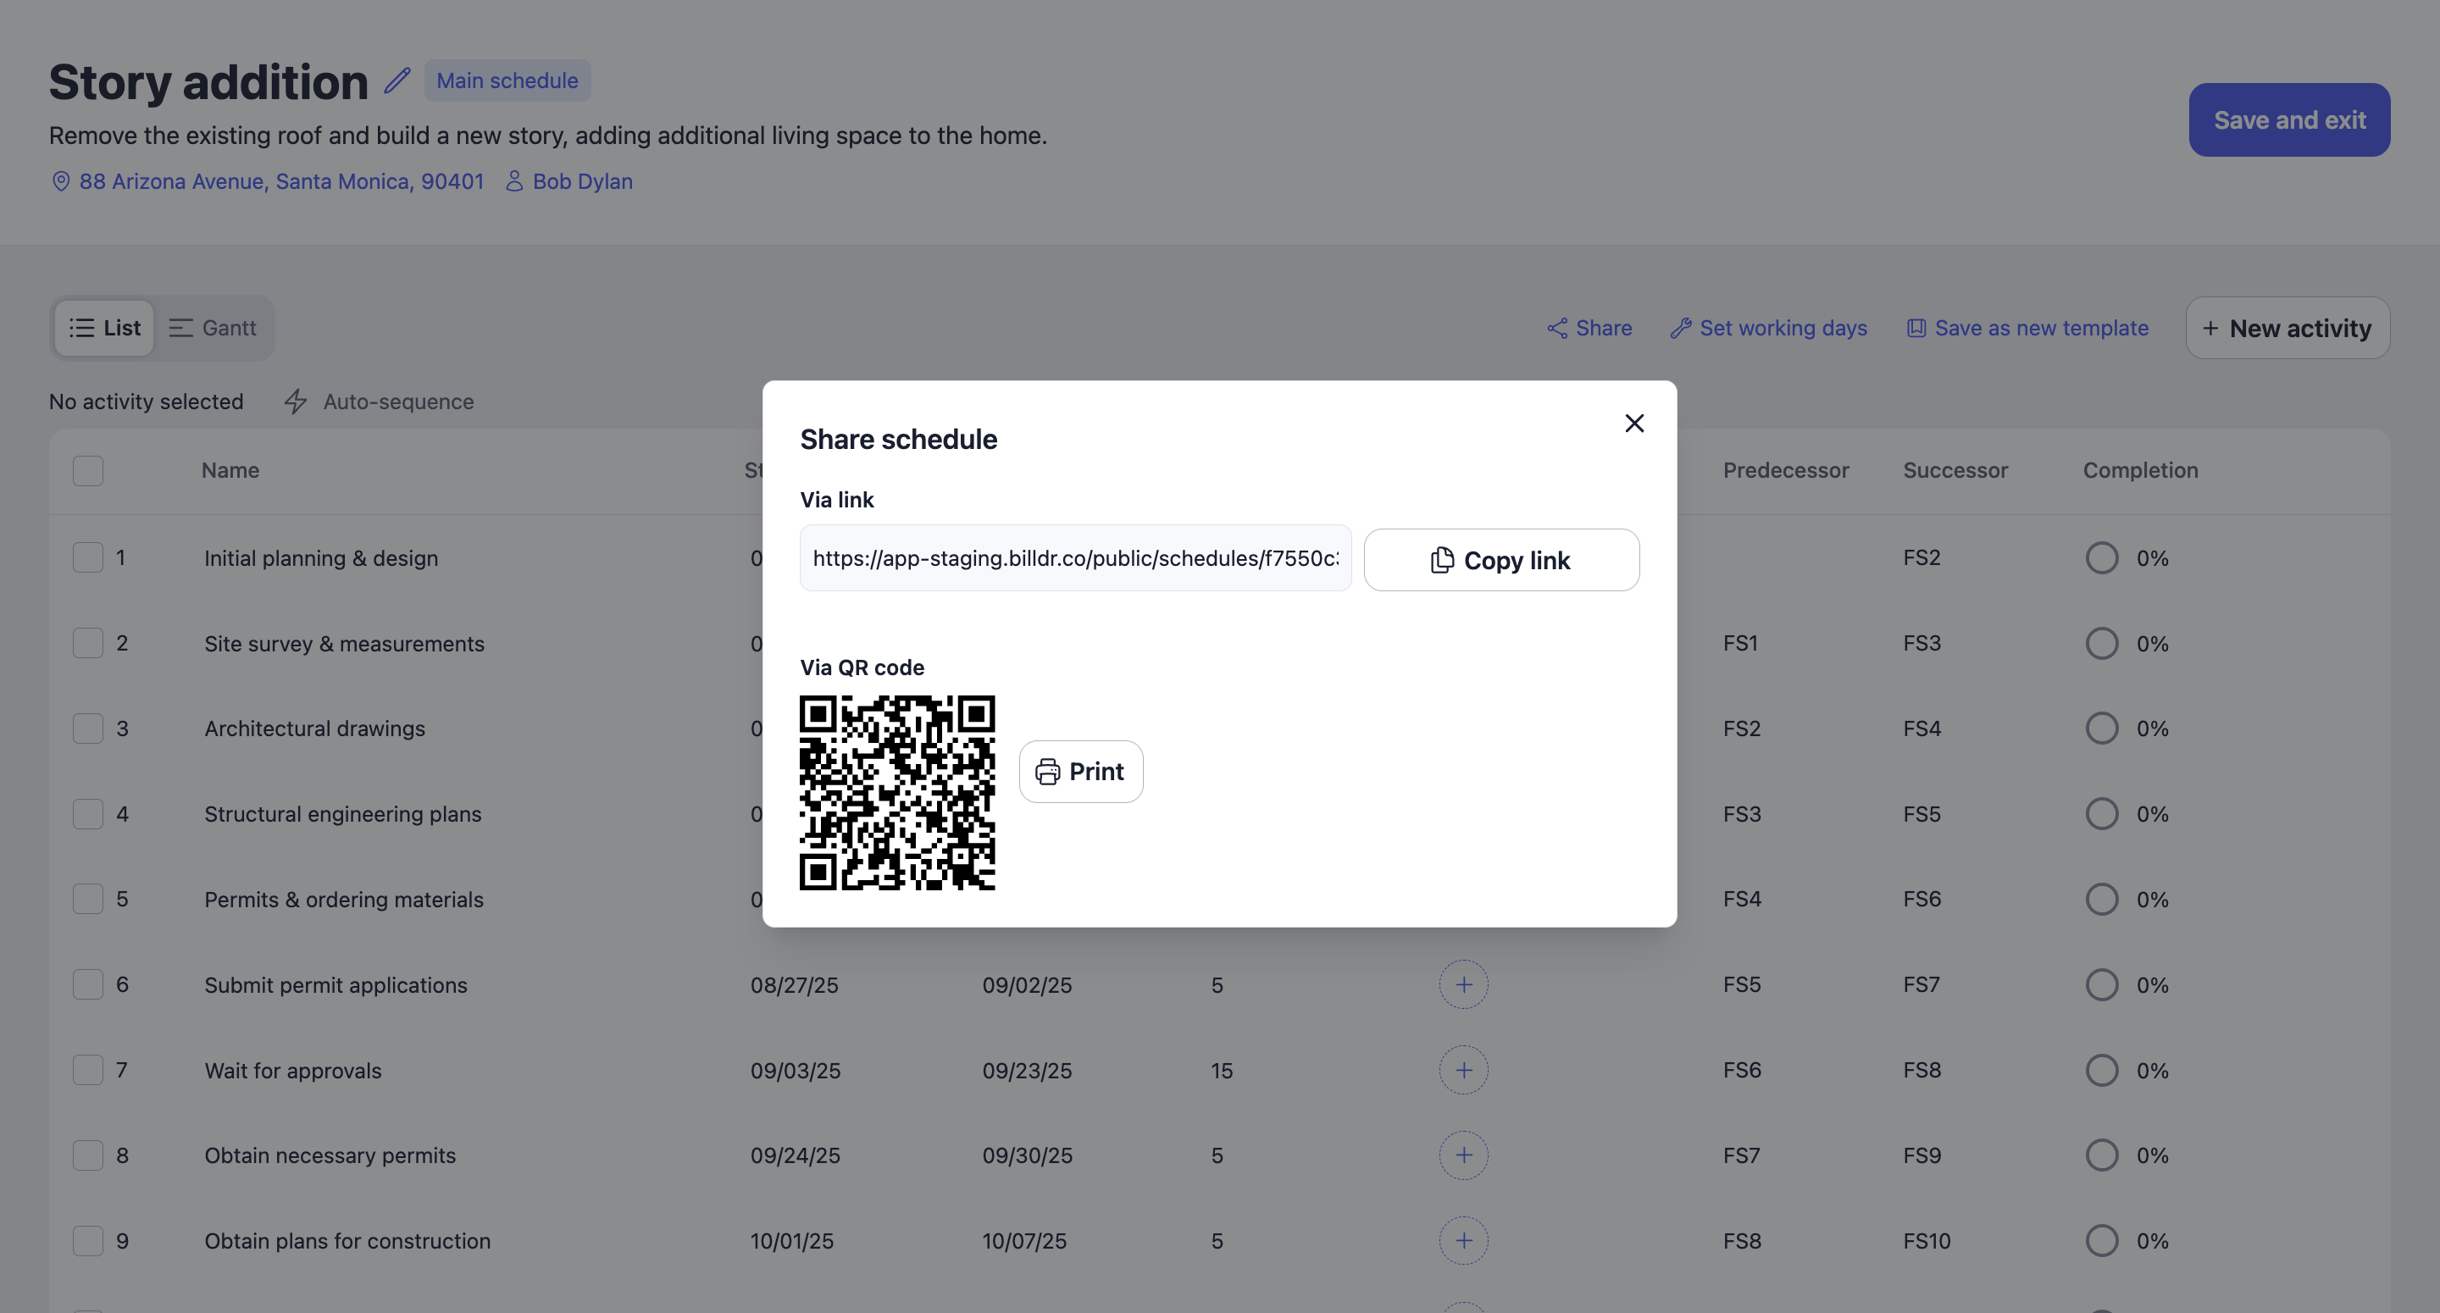Click end date 09/30/25
Screen dimensions: 2440x1313
pos(1027,1155)
